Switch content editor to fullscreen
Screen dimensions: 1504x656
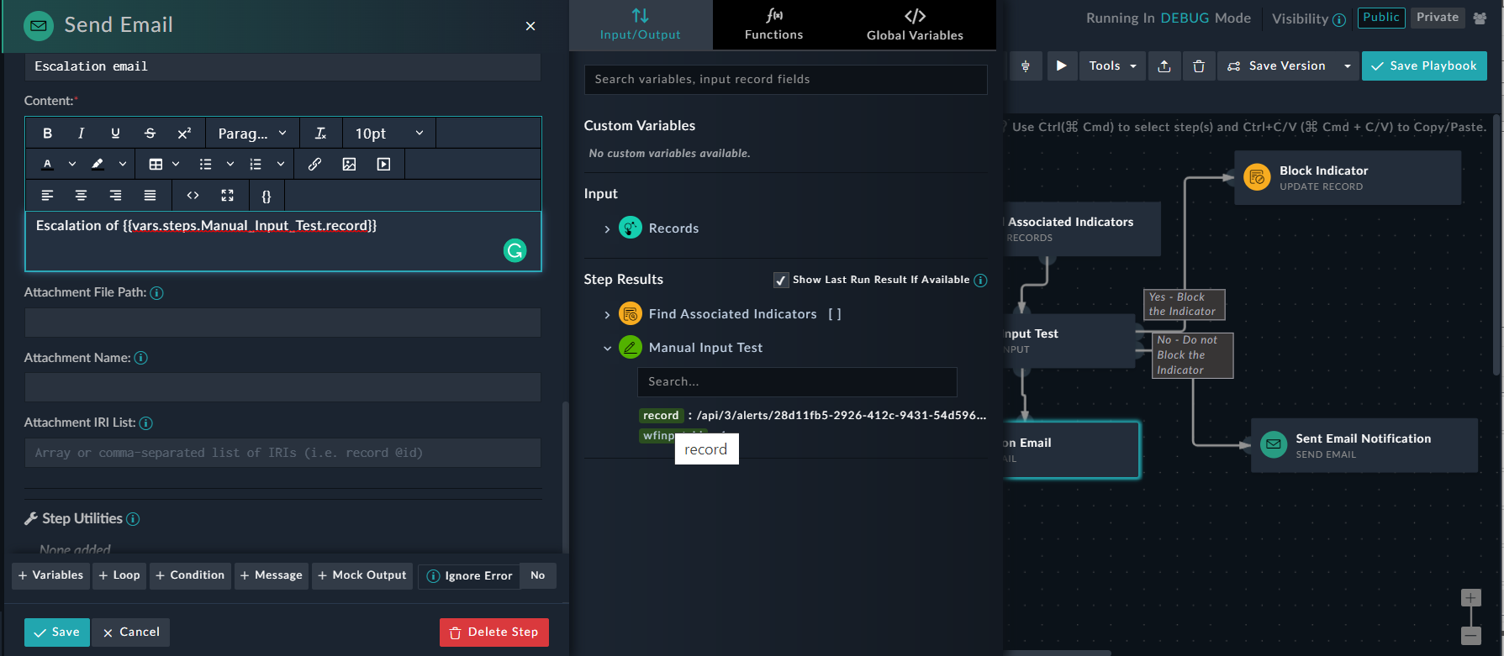click(x=227, y=196)
